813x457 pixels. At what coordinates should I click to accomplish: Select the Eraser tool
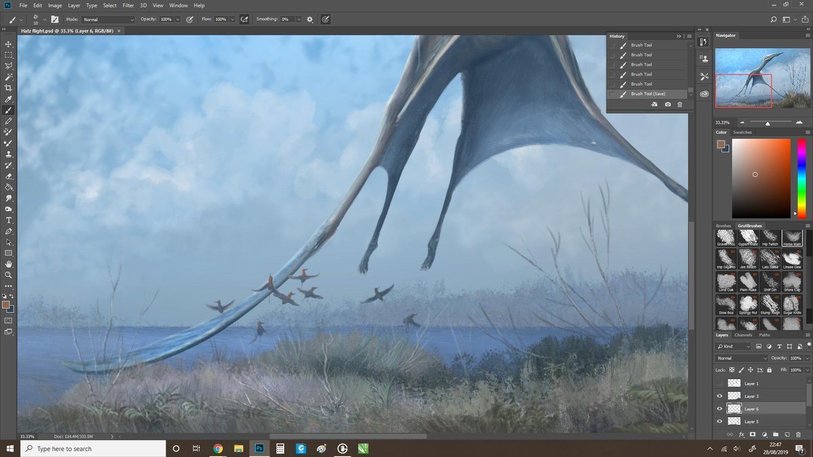pyautogui.click(x=9, y=176)
